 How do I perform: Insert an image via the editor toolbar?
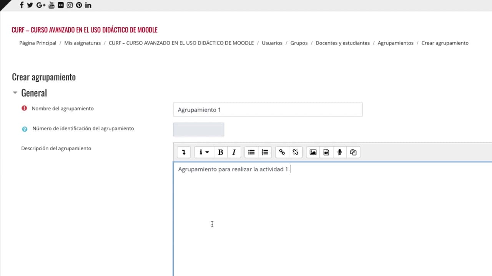coord(313,152)
